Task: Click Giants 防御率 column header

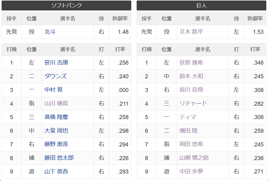Action: pyautogui.click(x=255, y=19)
